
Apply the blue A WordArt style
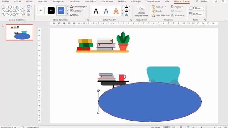point(106,11)
